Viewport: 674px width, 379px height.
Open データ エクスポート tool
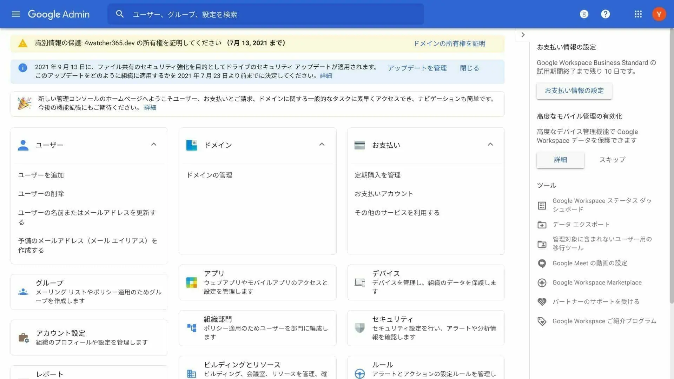(581, 224)
